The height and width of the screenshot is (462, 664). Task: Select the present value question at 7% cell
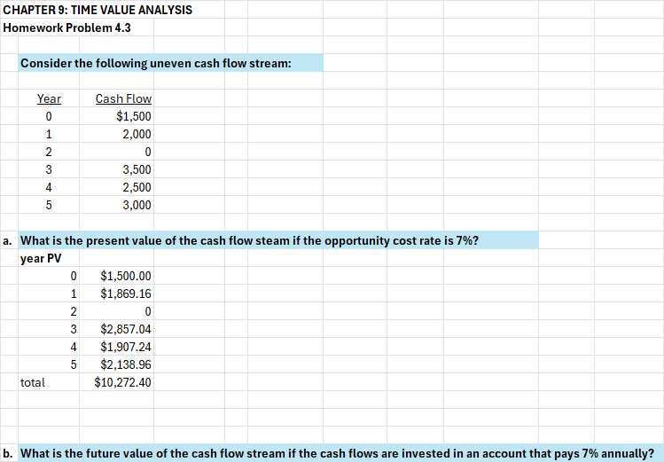pos(278,240)
